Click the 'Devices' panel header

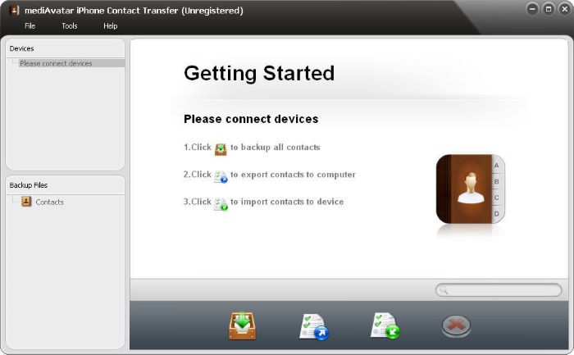21,48
